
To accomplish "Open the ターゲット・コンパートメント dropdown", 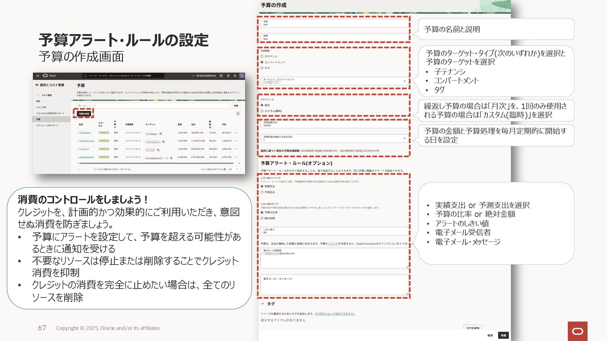I will pos(404,81).
